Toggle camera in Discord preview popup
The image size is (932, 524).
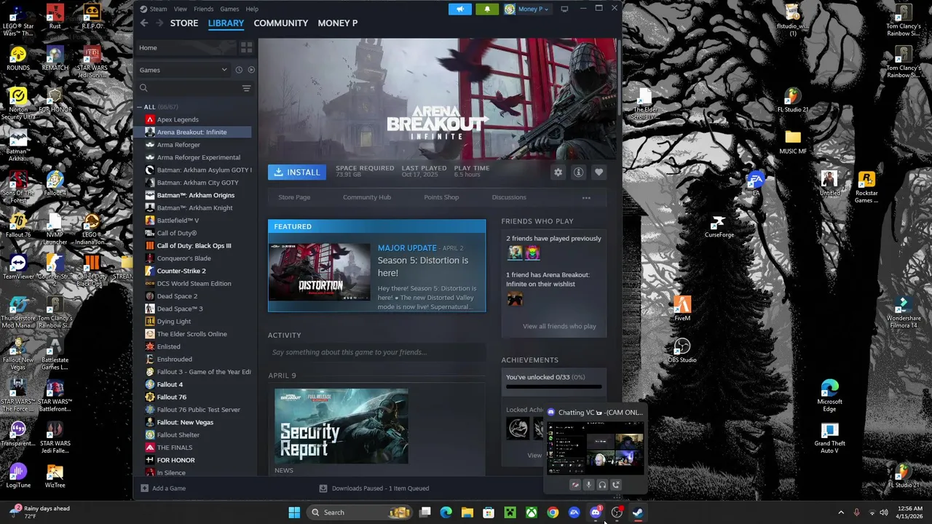pyautogui.click(x=575, y=485)
